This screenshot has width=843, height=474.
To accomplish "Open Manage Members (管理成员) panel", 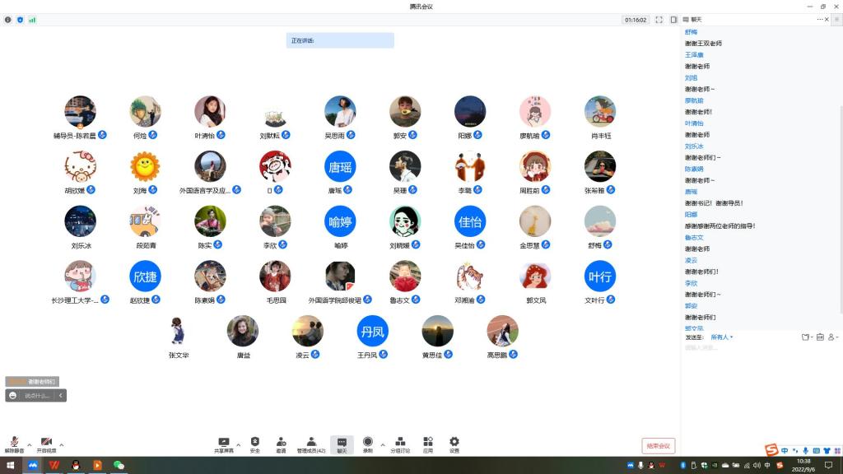I will click(311, 444).
